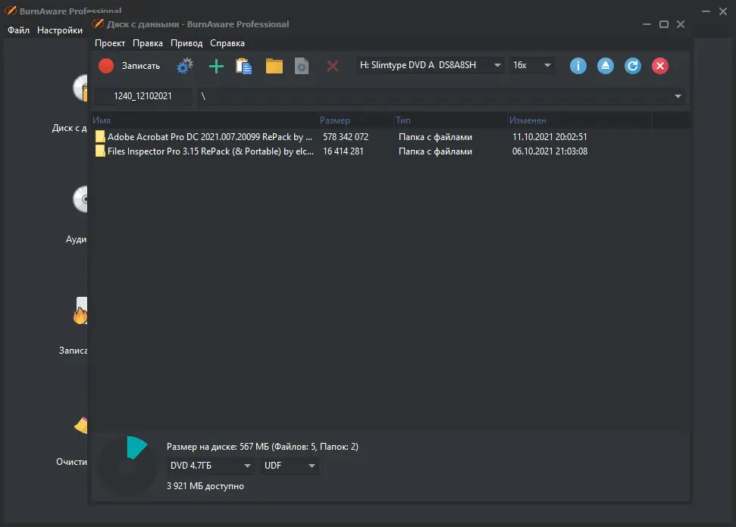Click the Записать button label
Screen dimensions: 736x527
141,66
